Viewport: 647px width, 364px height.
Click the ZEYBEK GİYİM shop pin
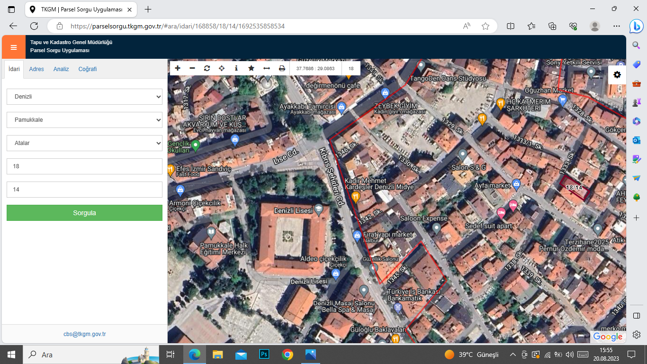tap(385, 92)
